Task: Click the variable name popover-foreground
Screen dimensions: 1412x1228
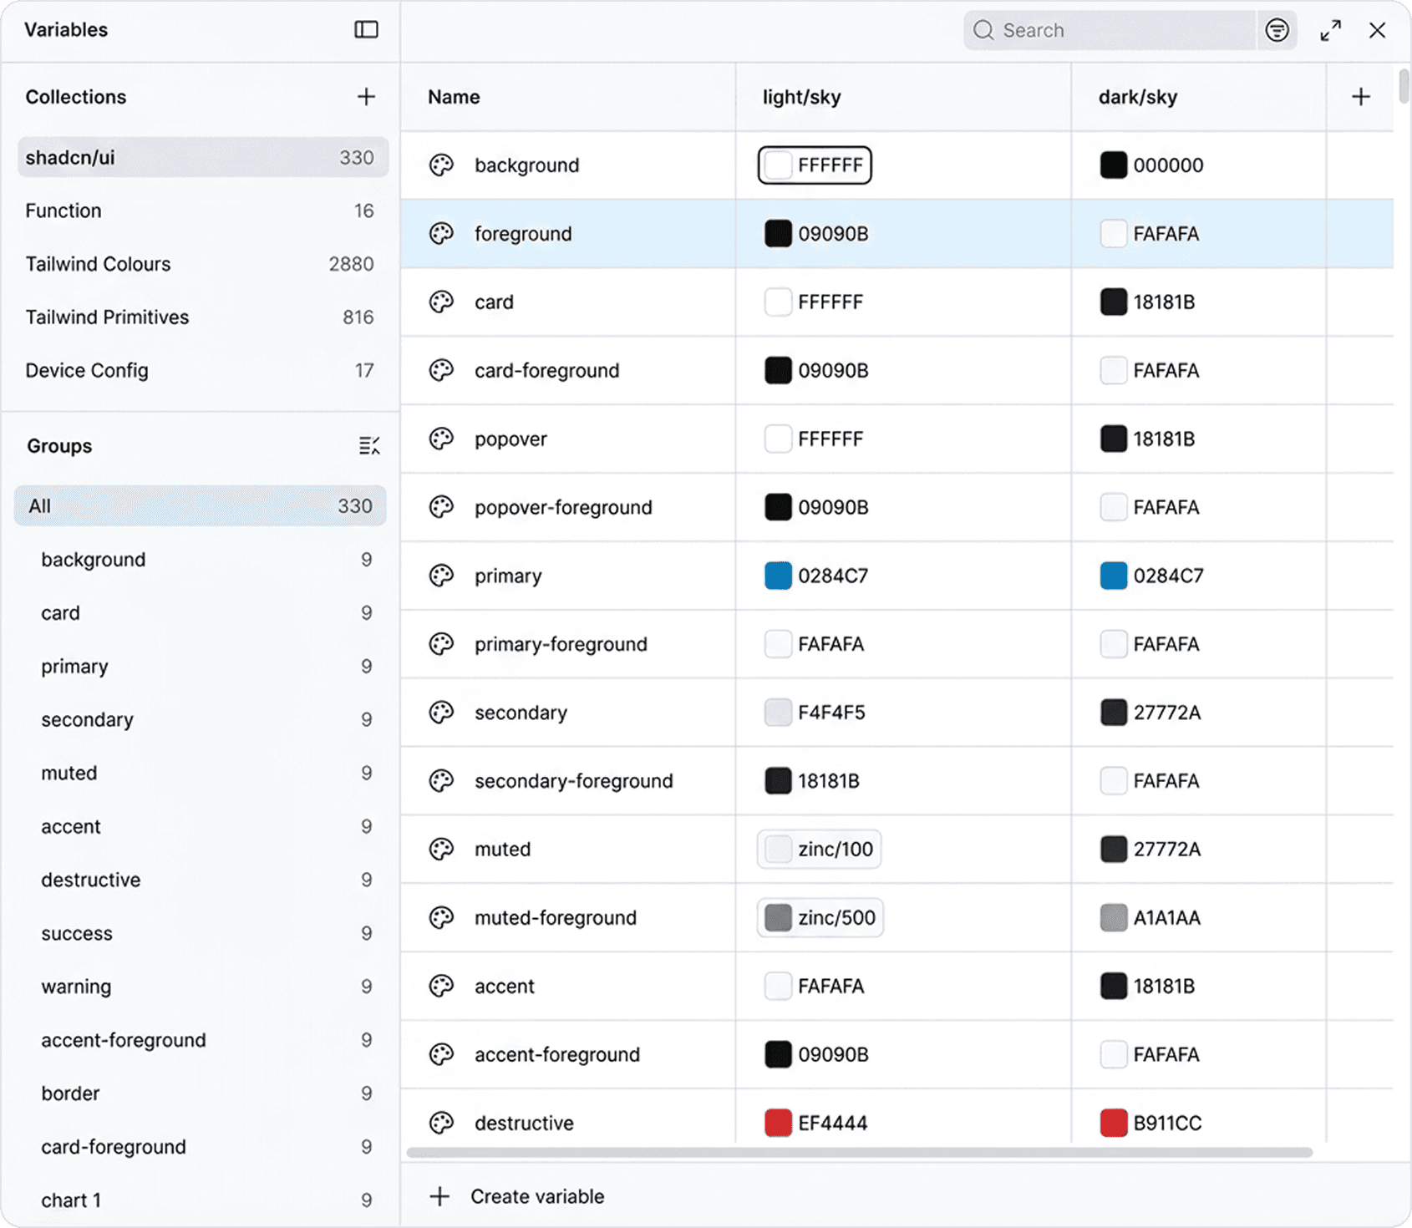Action: tap(563, 507)
